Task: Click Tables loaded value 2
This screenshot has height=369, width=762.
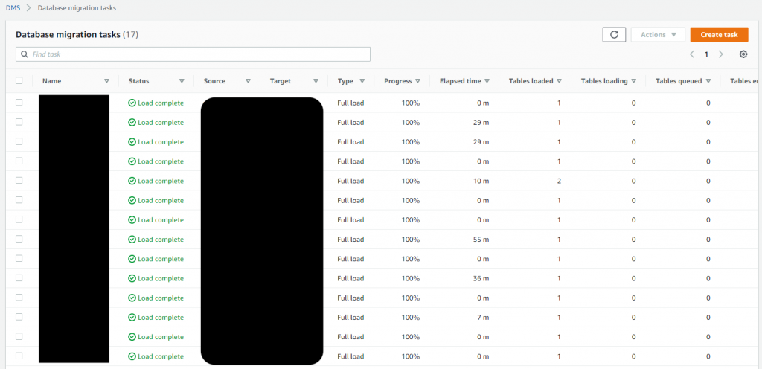Action: click(x=560, y=181)
